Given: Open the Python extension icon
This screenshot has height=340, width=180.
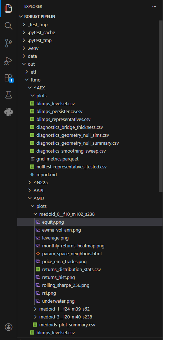Looking at the screenshot, I should [x=9, y=112].
